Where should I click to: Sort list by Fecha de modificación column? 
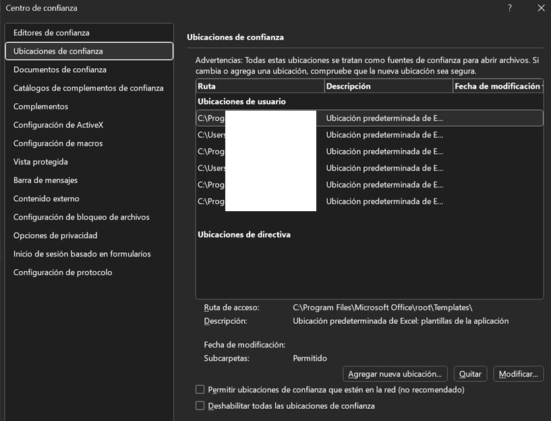click(x=497, y=86)
